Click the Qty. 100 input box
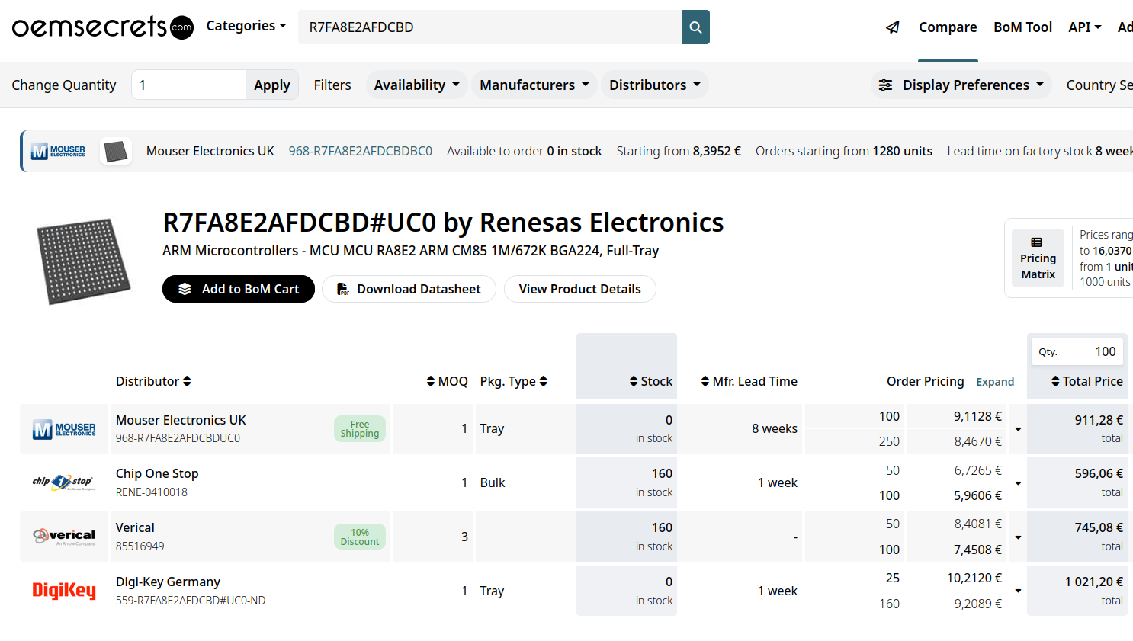Viewport: 1133px width, 641px height. click(x=1077, y=351)
